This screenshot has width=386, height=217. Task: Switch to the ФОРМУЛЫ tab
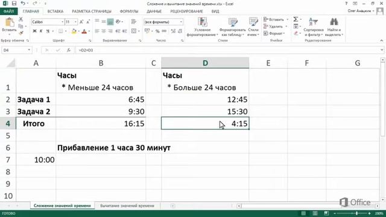(x=129, y=11)
